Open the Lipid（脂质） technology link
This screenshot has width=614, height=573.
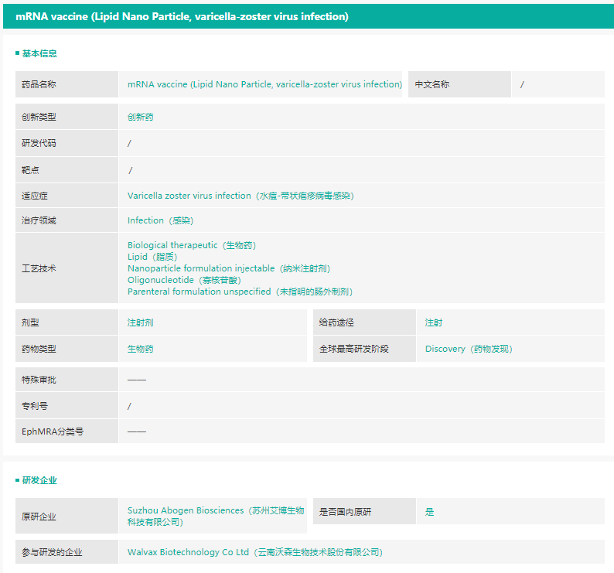click(x=152, y=257)
